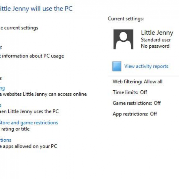Click the 'rating or title' description text

(x=15, y=129)
